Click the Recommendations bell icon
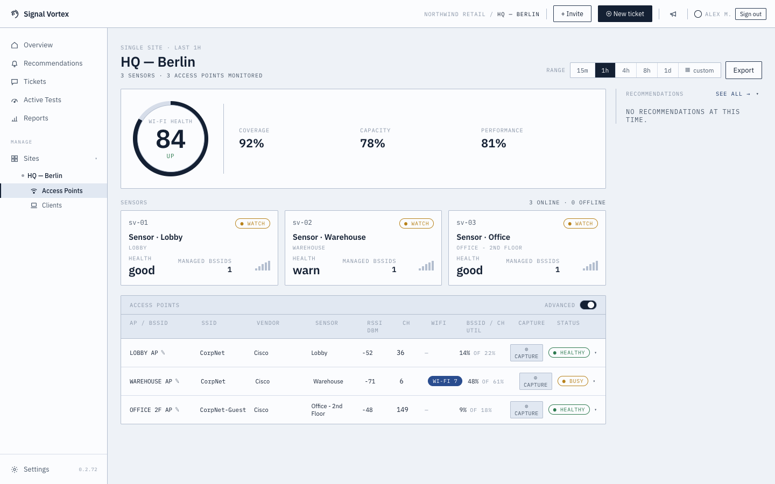Image resolution: width=775 pixels, height=484 pixels. click(15, 63)
